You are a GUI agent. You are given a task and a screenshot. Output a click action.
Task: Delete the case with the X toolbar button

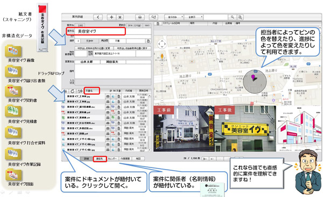click(120, 17)
